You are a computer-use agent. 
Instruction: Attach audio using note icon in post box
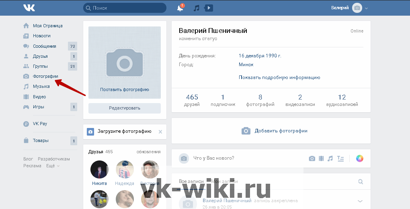point(330,158)
